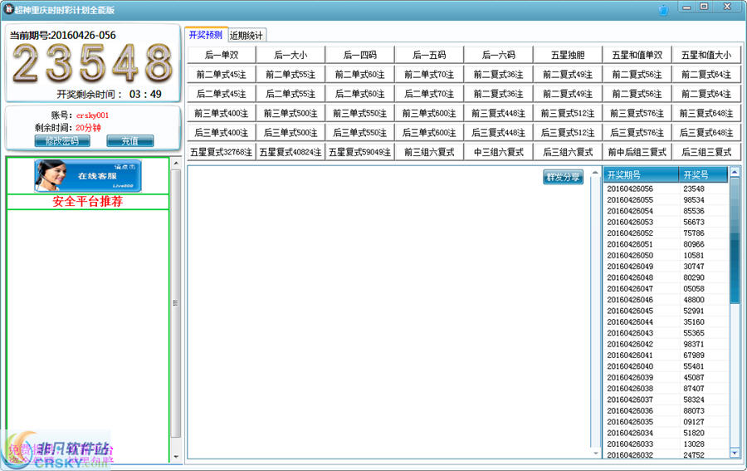Switch to the 开奖预测 tab
Viewport: 747px width, 471px height.
click(x=206, y=35)
